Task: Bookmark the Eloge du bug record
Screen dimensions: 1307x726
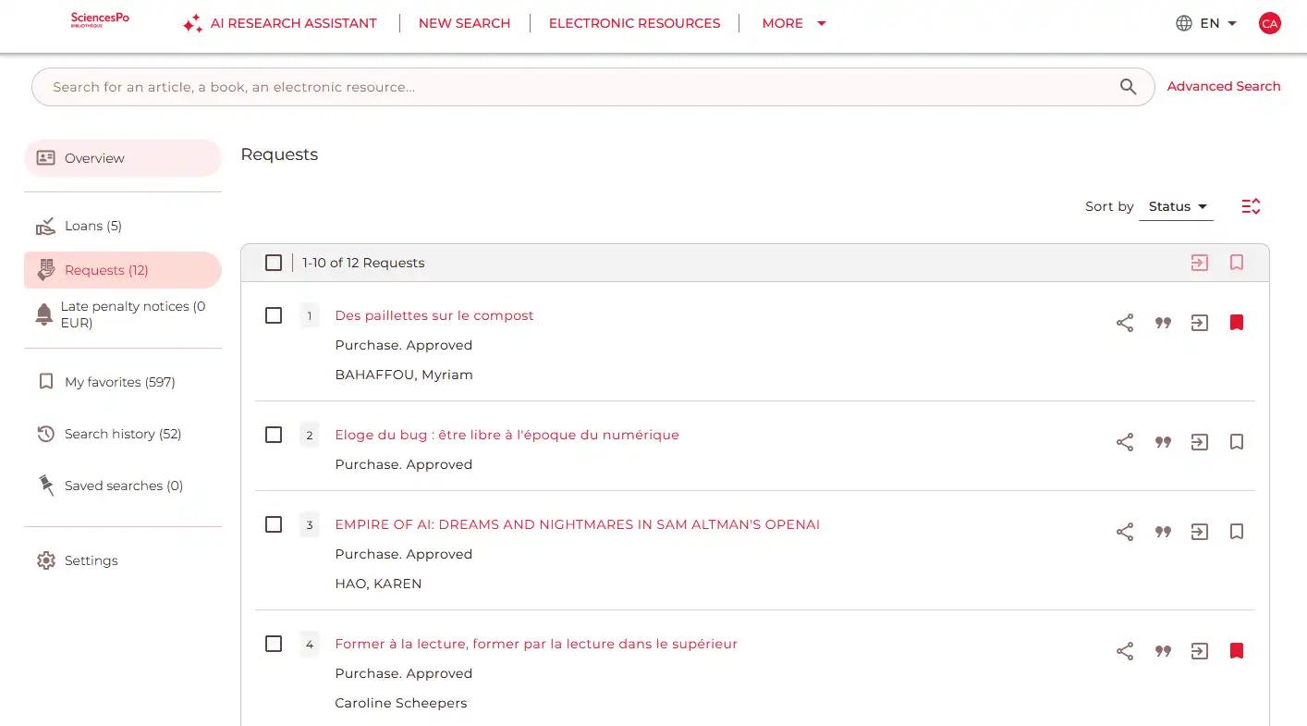Action: tap(1237, 442)
